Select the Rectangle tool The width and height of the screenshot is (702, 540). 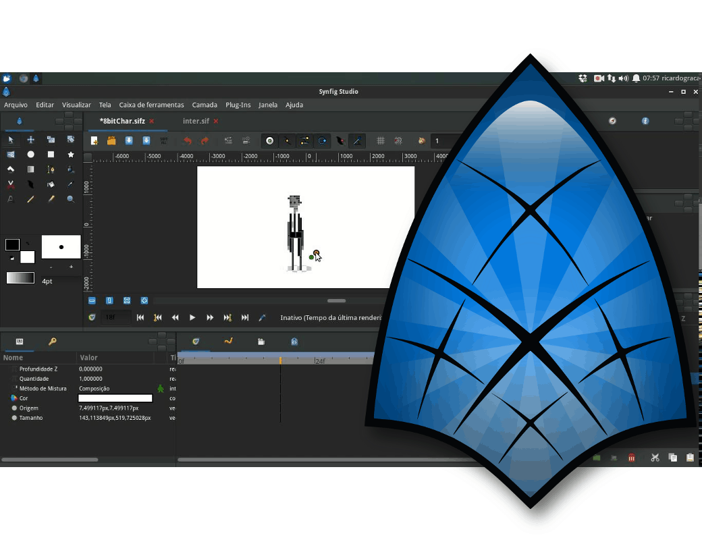pyautogui.click(x=51, y=155)
